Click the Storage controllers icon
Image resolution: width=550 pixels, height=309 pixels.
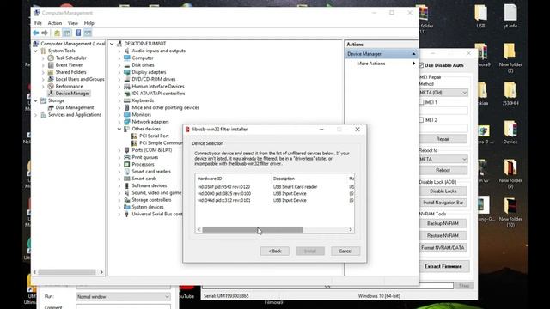(x=127, y=200)
